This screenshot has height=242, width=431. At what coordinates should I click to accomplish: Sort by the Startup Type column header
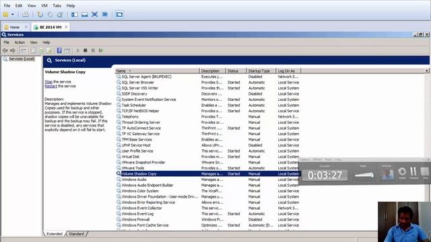[x=261, y=71]
